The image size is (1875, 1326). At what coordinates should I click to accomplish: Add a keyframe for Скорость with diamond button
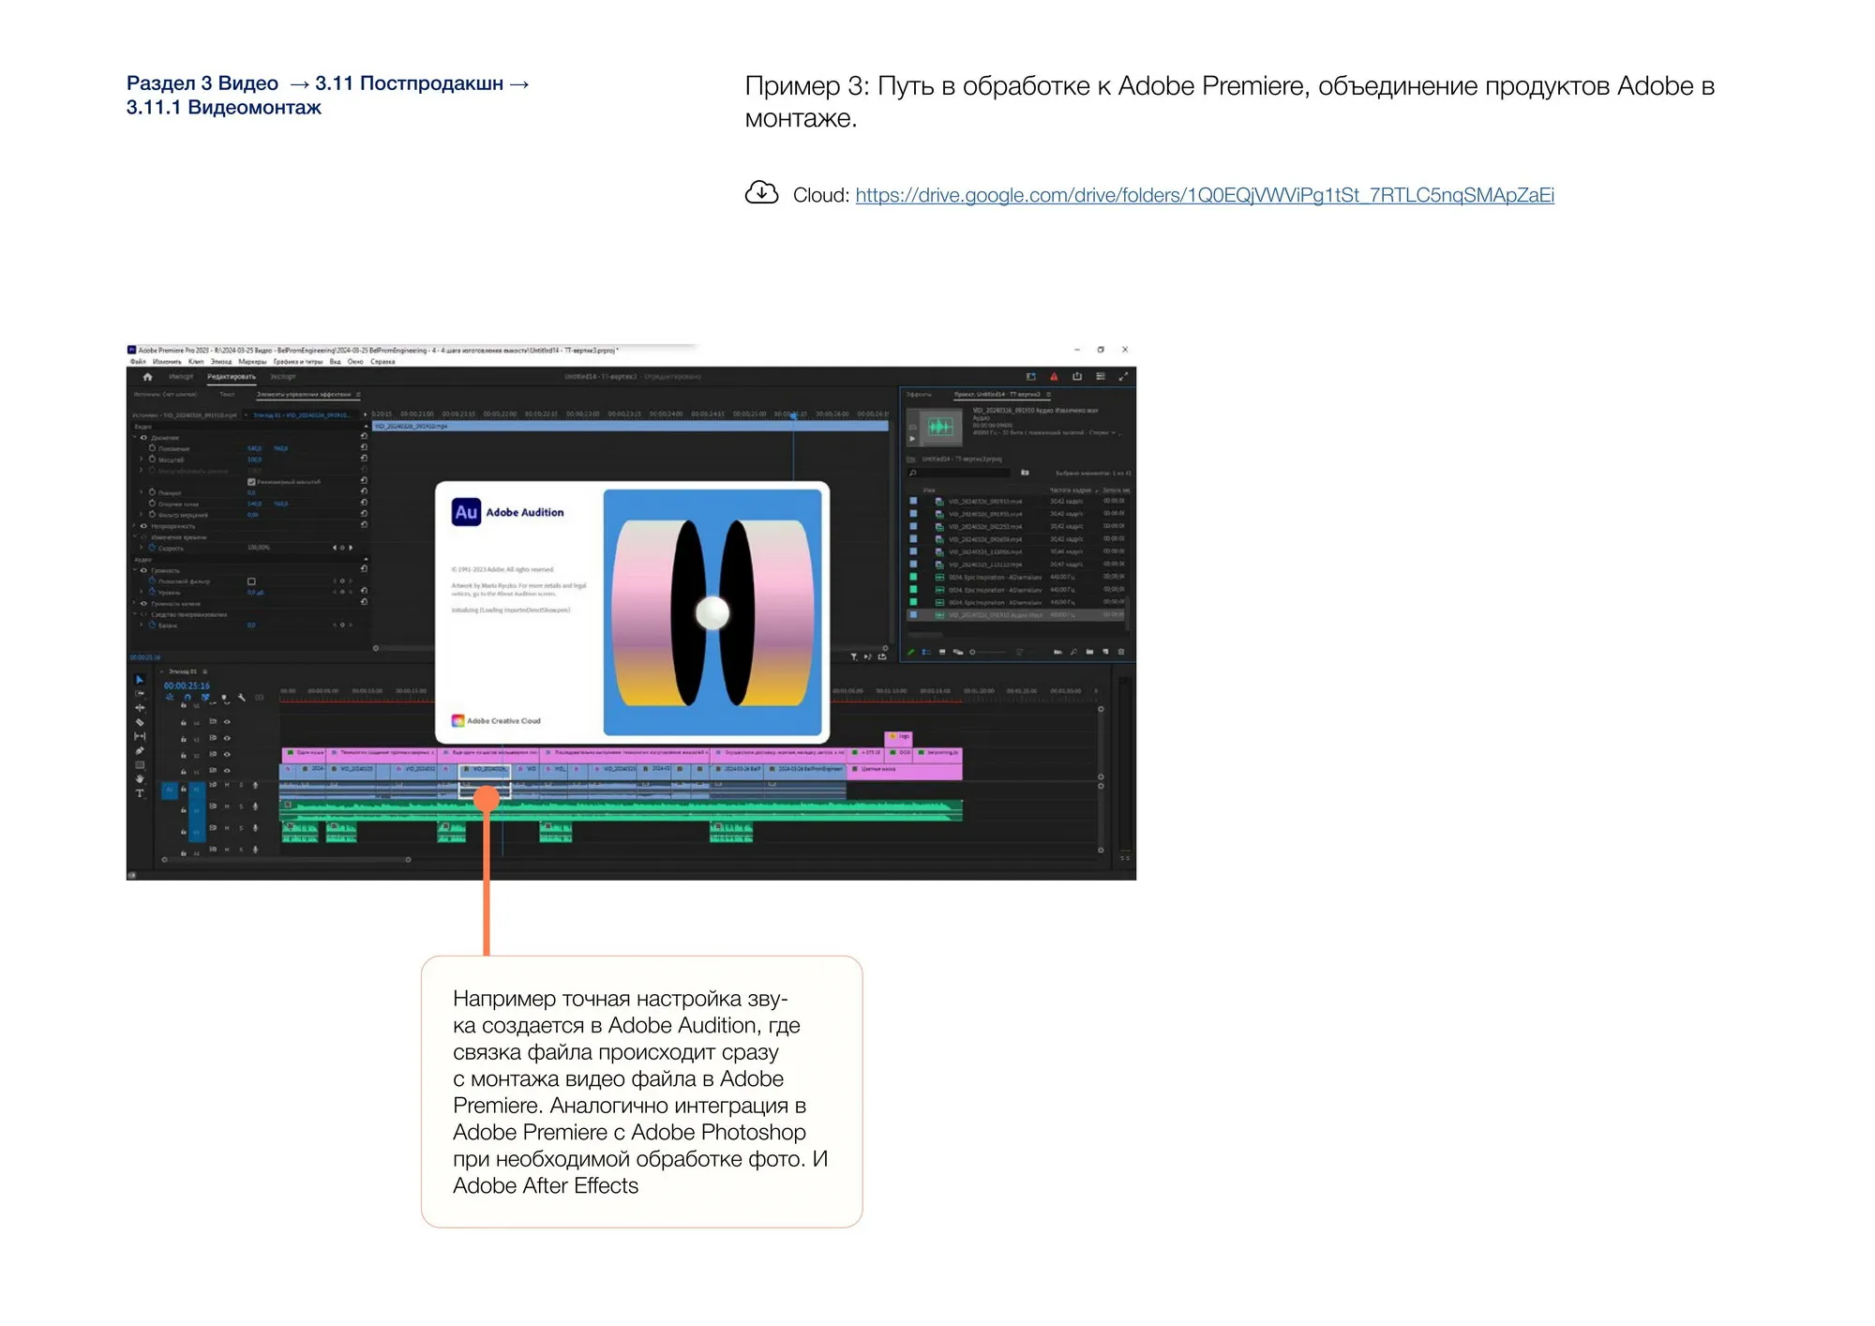[342, 548]
